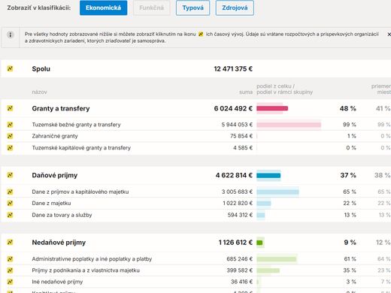Show trend icon for Dane za tovary a služby
This screenshot has width=391, height=293.
click(10, 215)
